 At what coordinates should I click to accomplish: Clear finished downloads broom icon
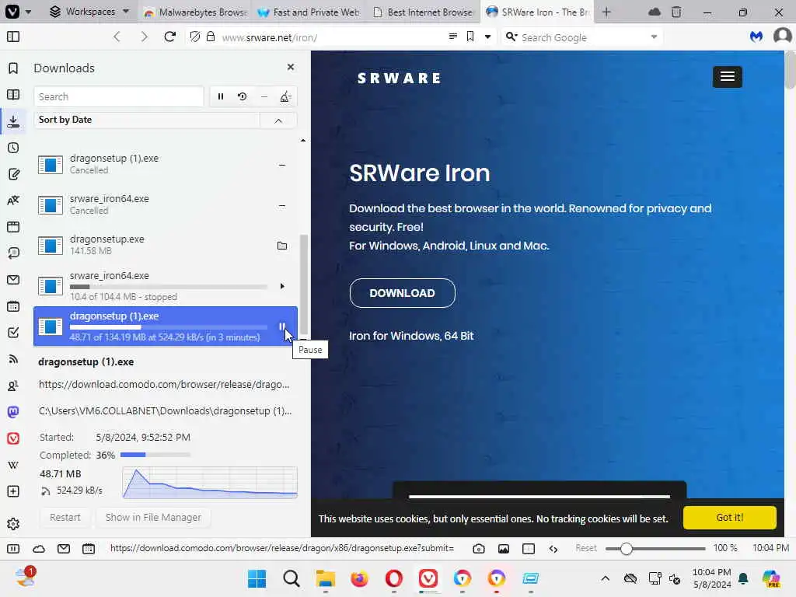285,96
